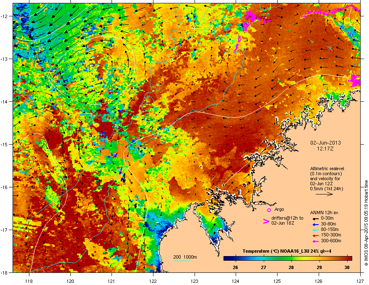This screenshot has height=285, width=369.
Task: Click the -13 latitude axis label
Action: point(4,59)
